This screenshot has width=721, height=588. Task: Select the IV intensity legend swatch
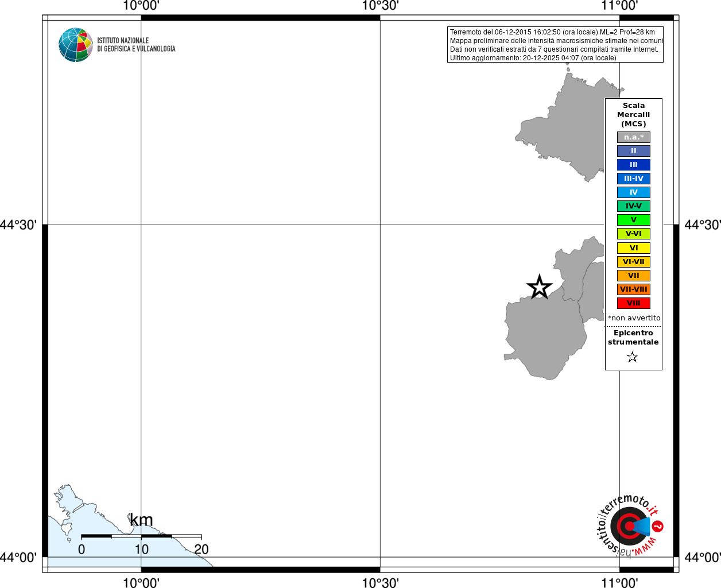tap(634, 192)
